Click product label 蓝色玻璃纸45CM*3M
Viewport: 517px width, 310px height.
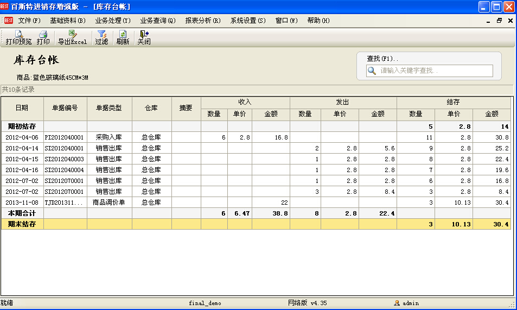[x=60, y=78]
